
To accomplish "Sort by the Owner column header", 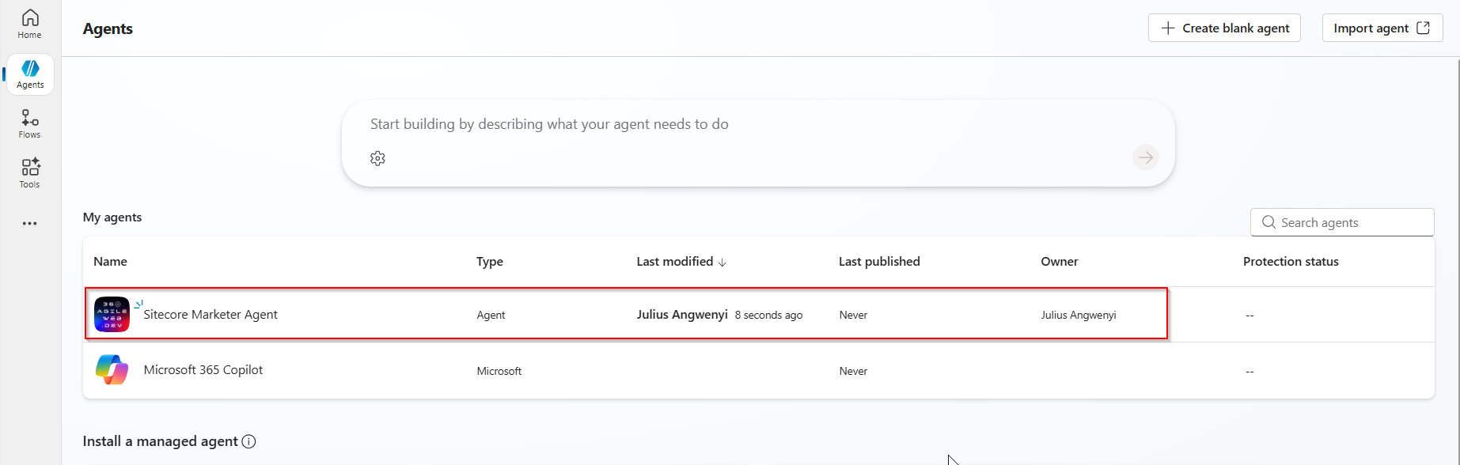I will tap(1060, 262).
